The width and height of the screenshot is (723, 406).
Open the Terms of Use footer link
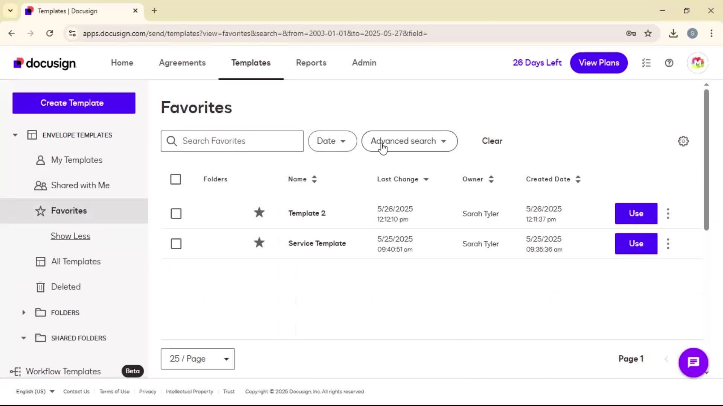[114, 391]
